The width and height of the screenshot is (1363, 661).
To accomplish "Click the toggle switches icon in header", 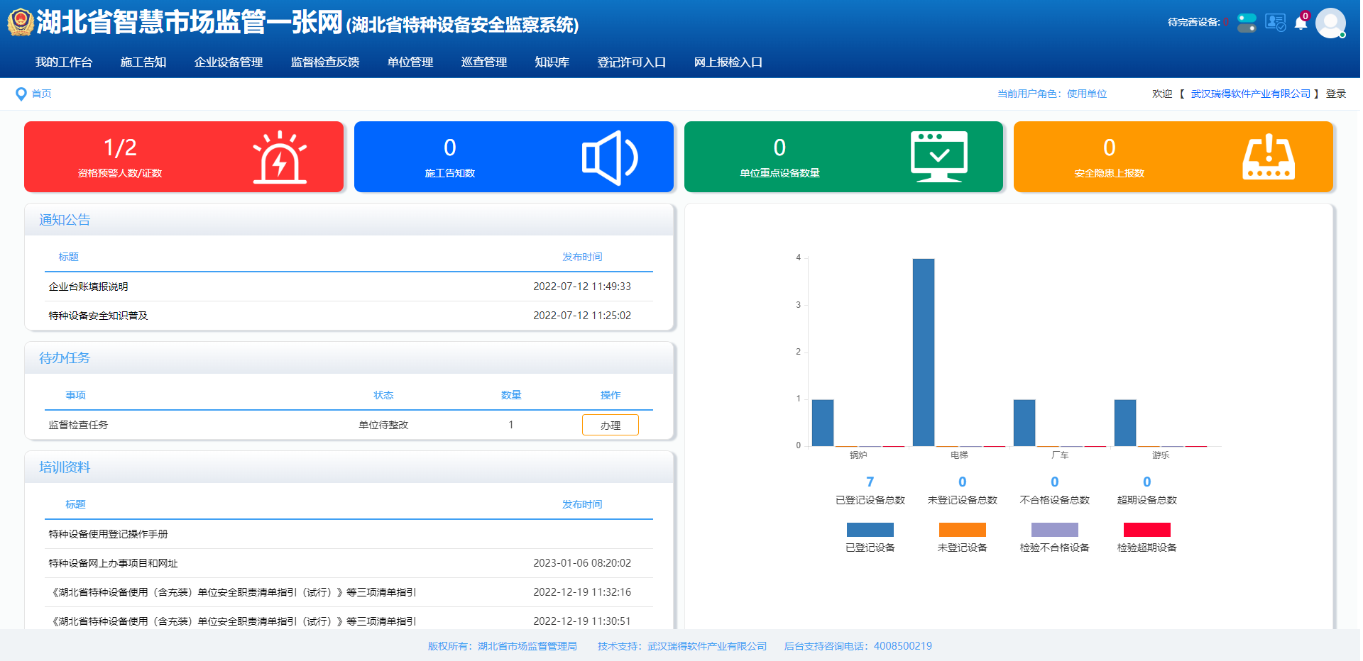I will coord(1247,23).
